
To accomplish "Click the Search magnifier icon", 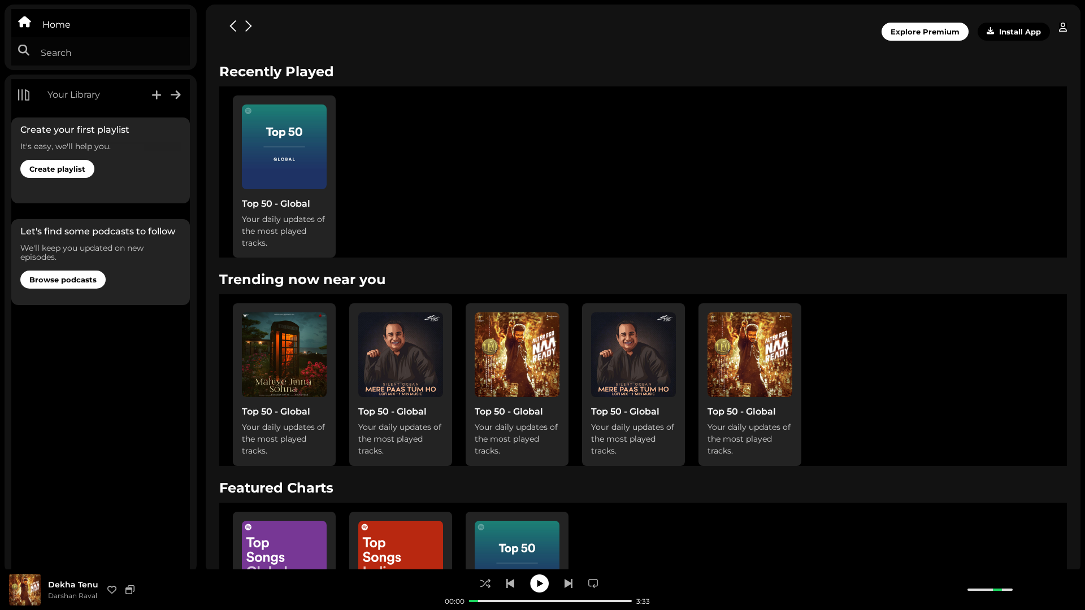I will 24,50.
